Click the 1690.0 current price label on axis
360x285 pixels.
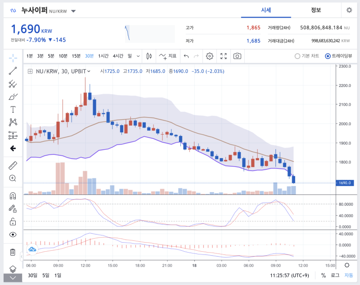pos(345,183)
